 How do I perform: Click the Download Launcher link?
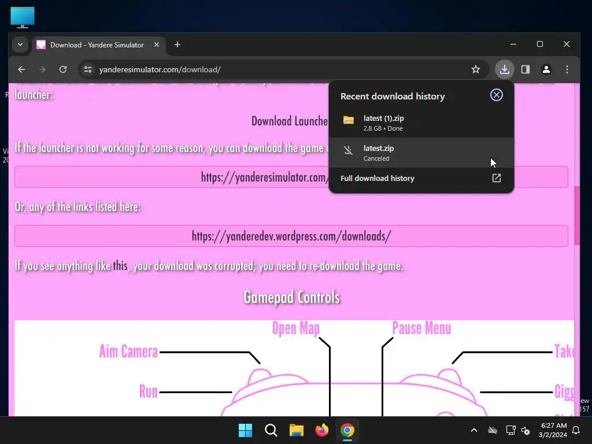click(x=290, y=121)
